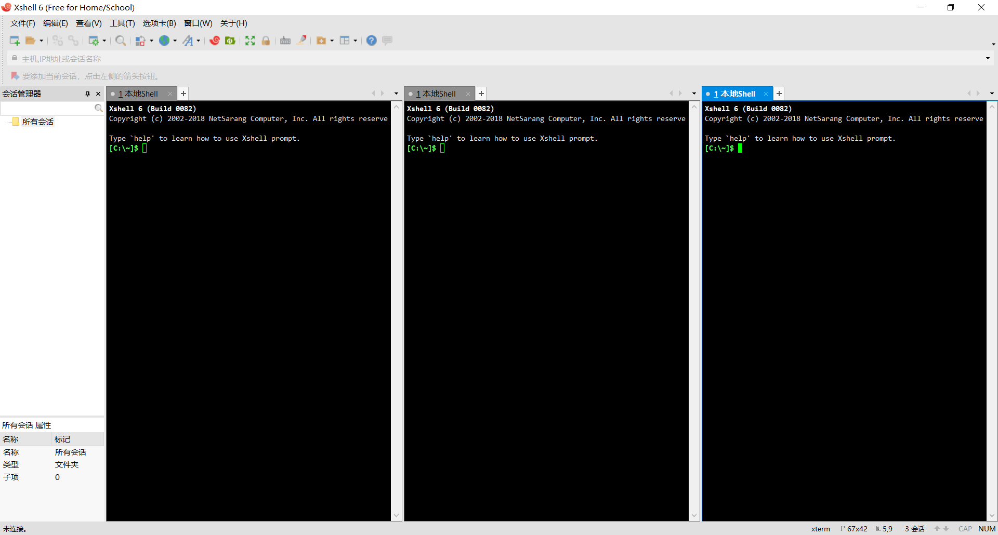Expand the address bar history dropdown
The image size is (998, 535).
pos(988,58)
